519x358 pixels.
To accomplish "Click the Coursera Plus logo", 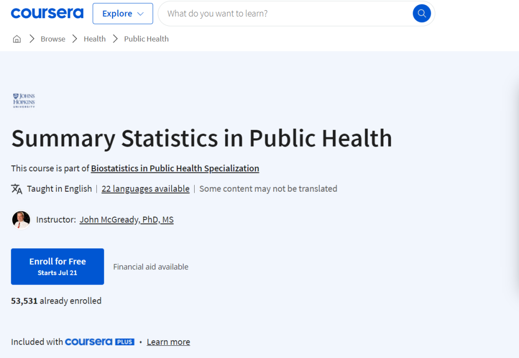I will 100,342.
